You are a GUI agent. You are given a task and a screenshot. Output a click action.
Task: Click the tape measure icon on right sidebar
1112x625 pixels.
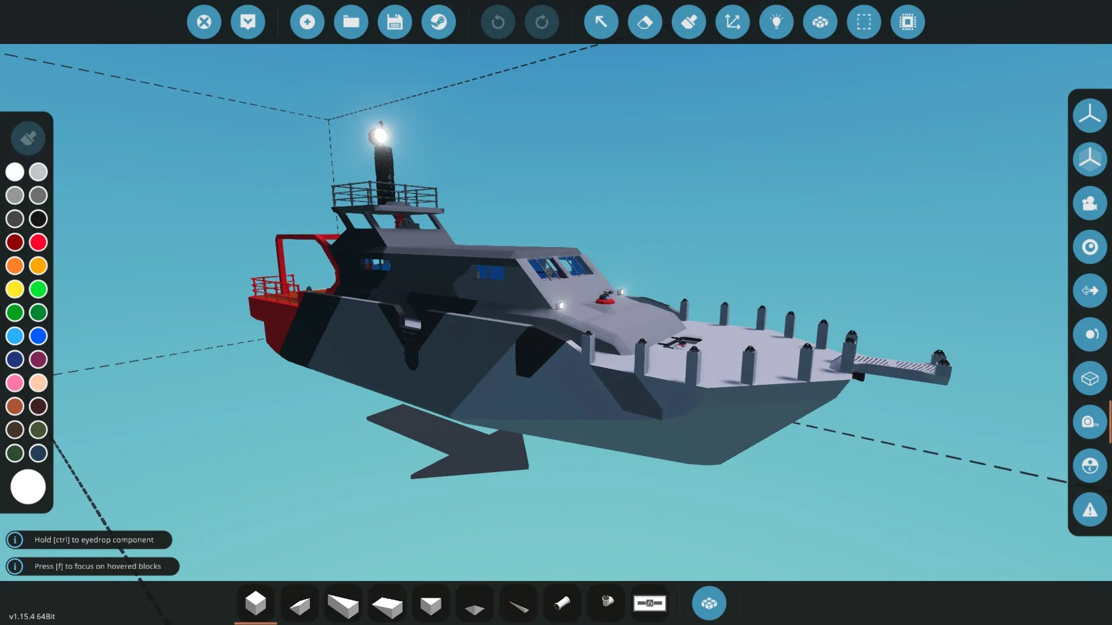coord(1089,422)
